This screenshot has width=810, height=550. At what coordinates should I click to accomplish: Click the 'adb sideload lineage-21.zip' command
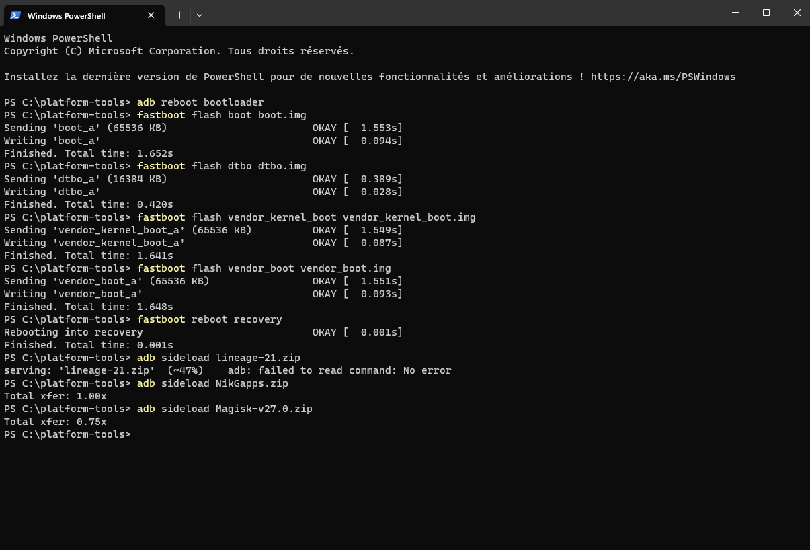tap(218, 358)
